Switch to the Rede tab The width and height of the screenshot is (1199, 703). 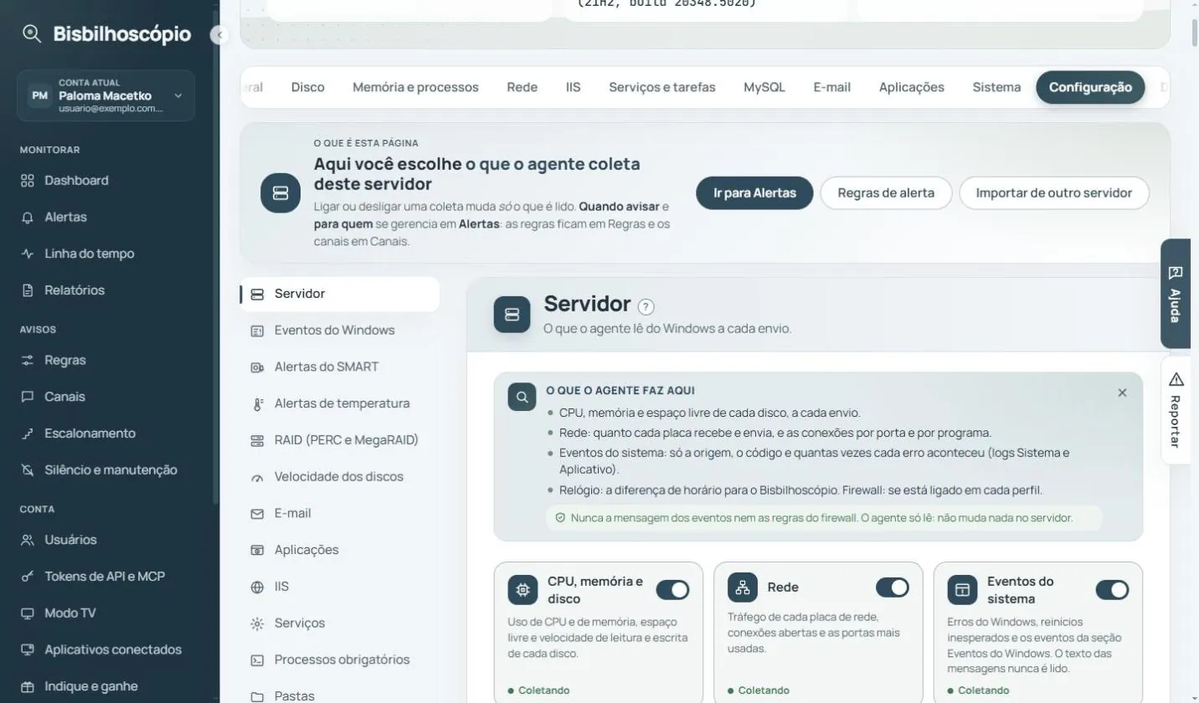click(522, 87)
